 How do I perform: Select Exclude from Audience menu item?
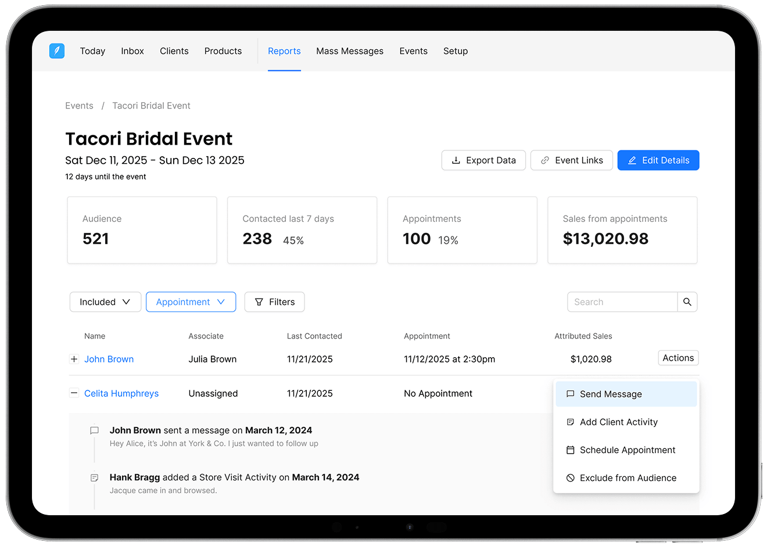tap(626, 478)
